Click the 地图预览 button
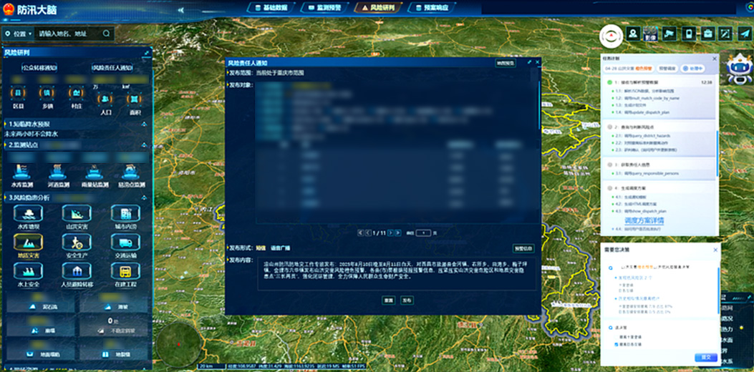Image resolution: width=754 pixels, height=372 pixels. point(506,63)
